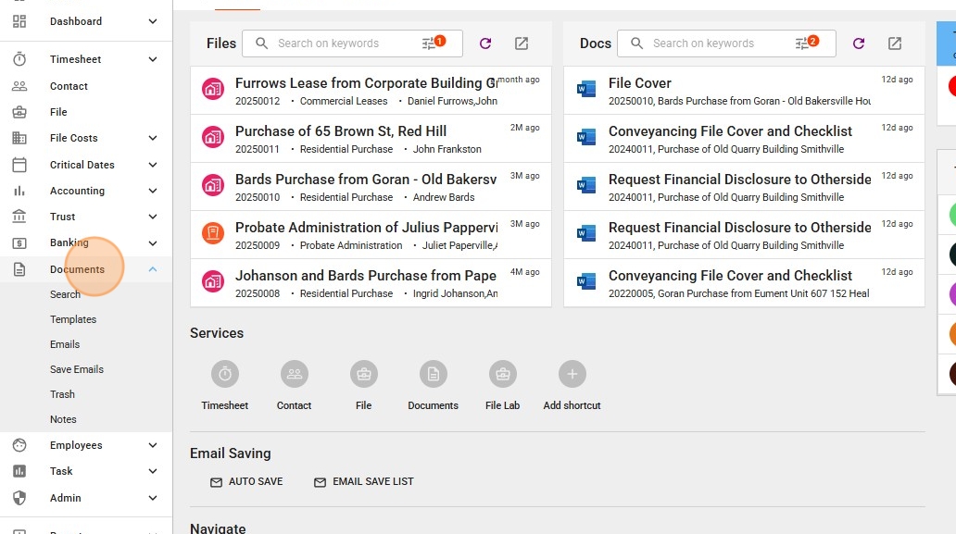Collapse the Documents sidebar menu
Screen dimensions: 956x534
[x=153, y=269]
